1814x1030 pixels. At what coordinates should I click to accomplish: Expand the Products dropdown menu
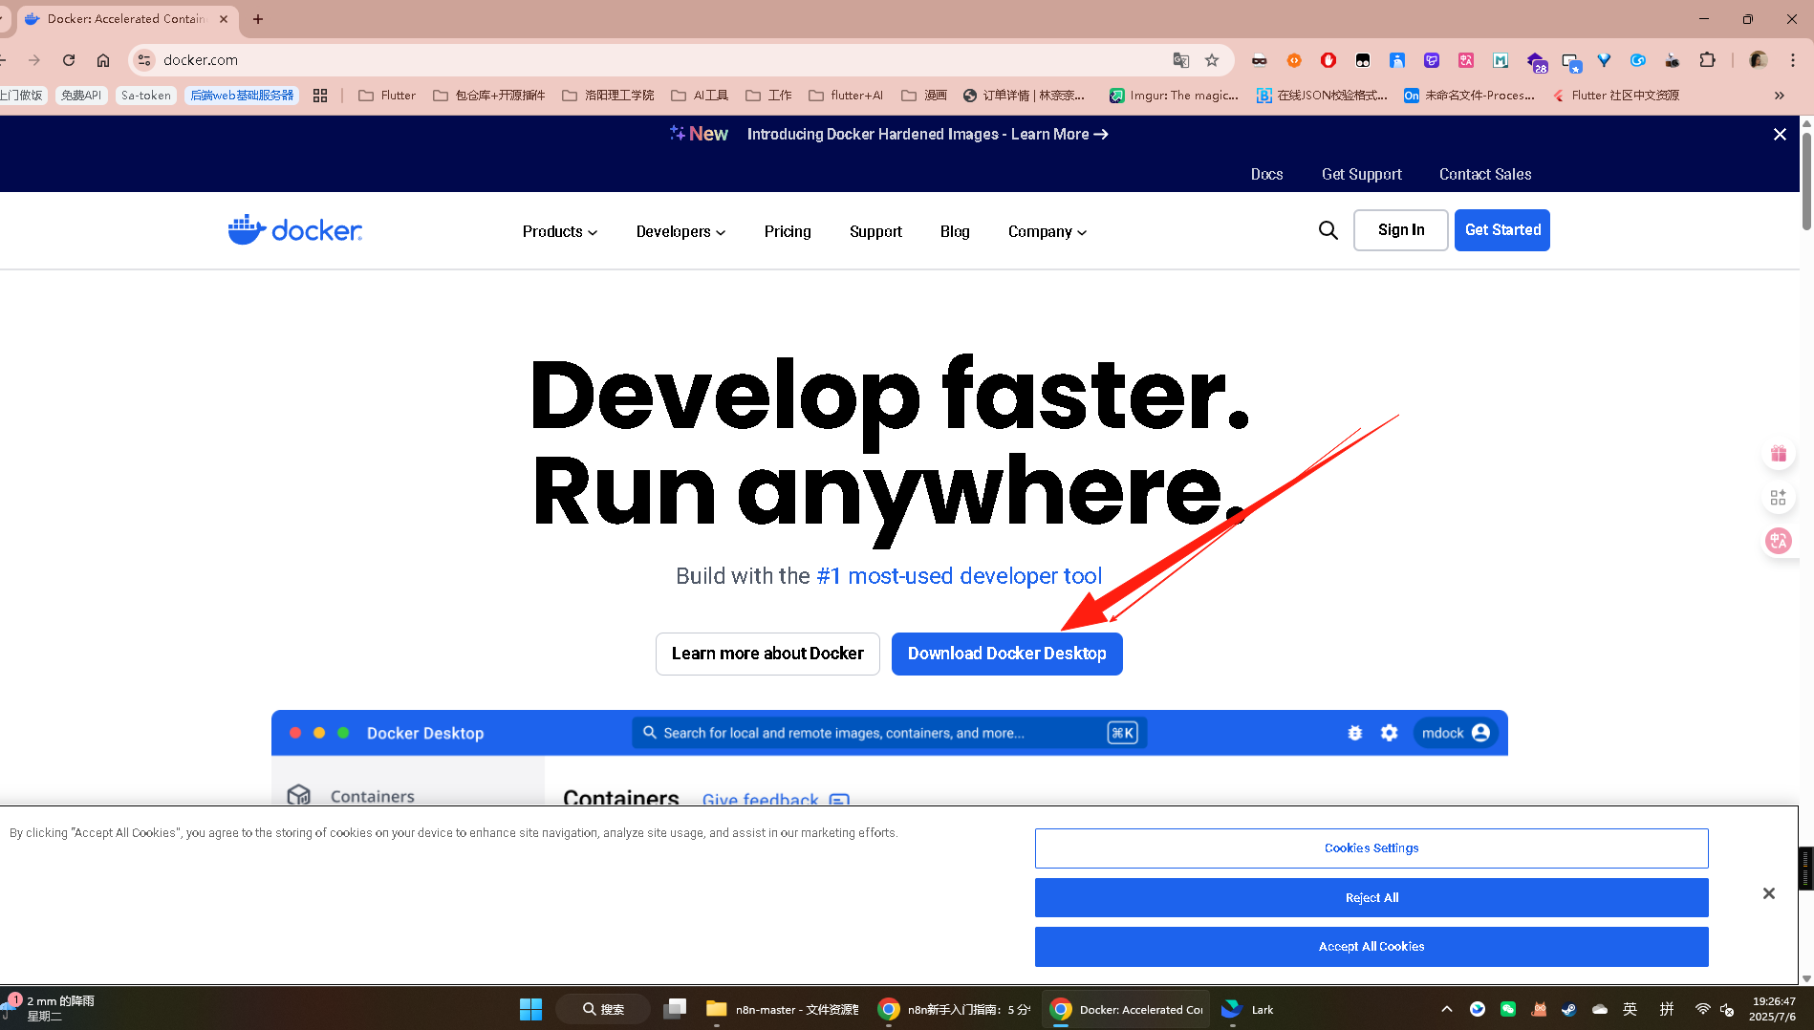560,231
